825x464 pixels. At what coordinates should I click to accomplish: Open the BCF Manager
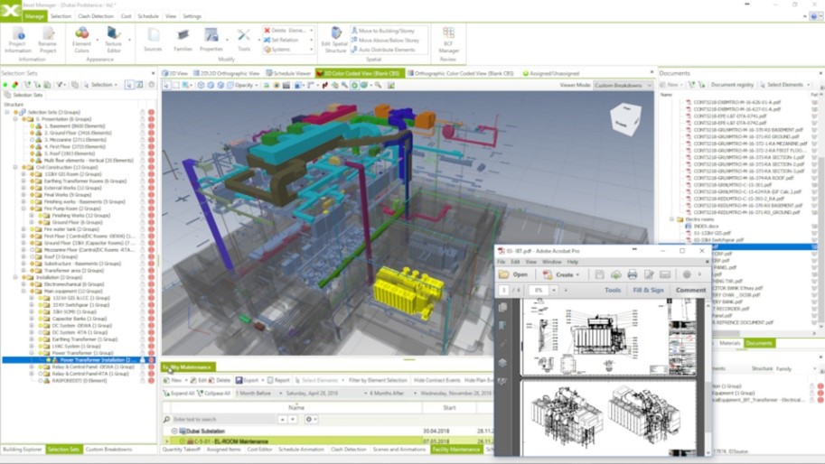pyautogui.click(x=448, y=40)
